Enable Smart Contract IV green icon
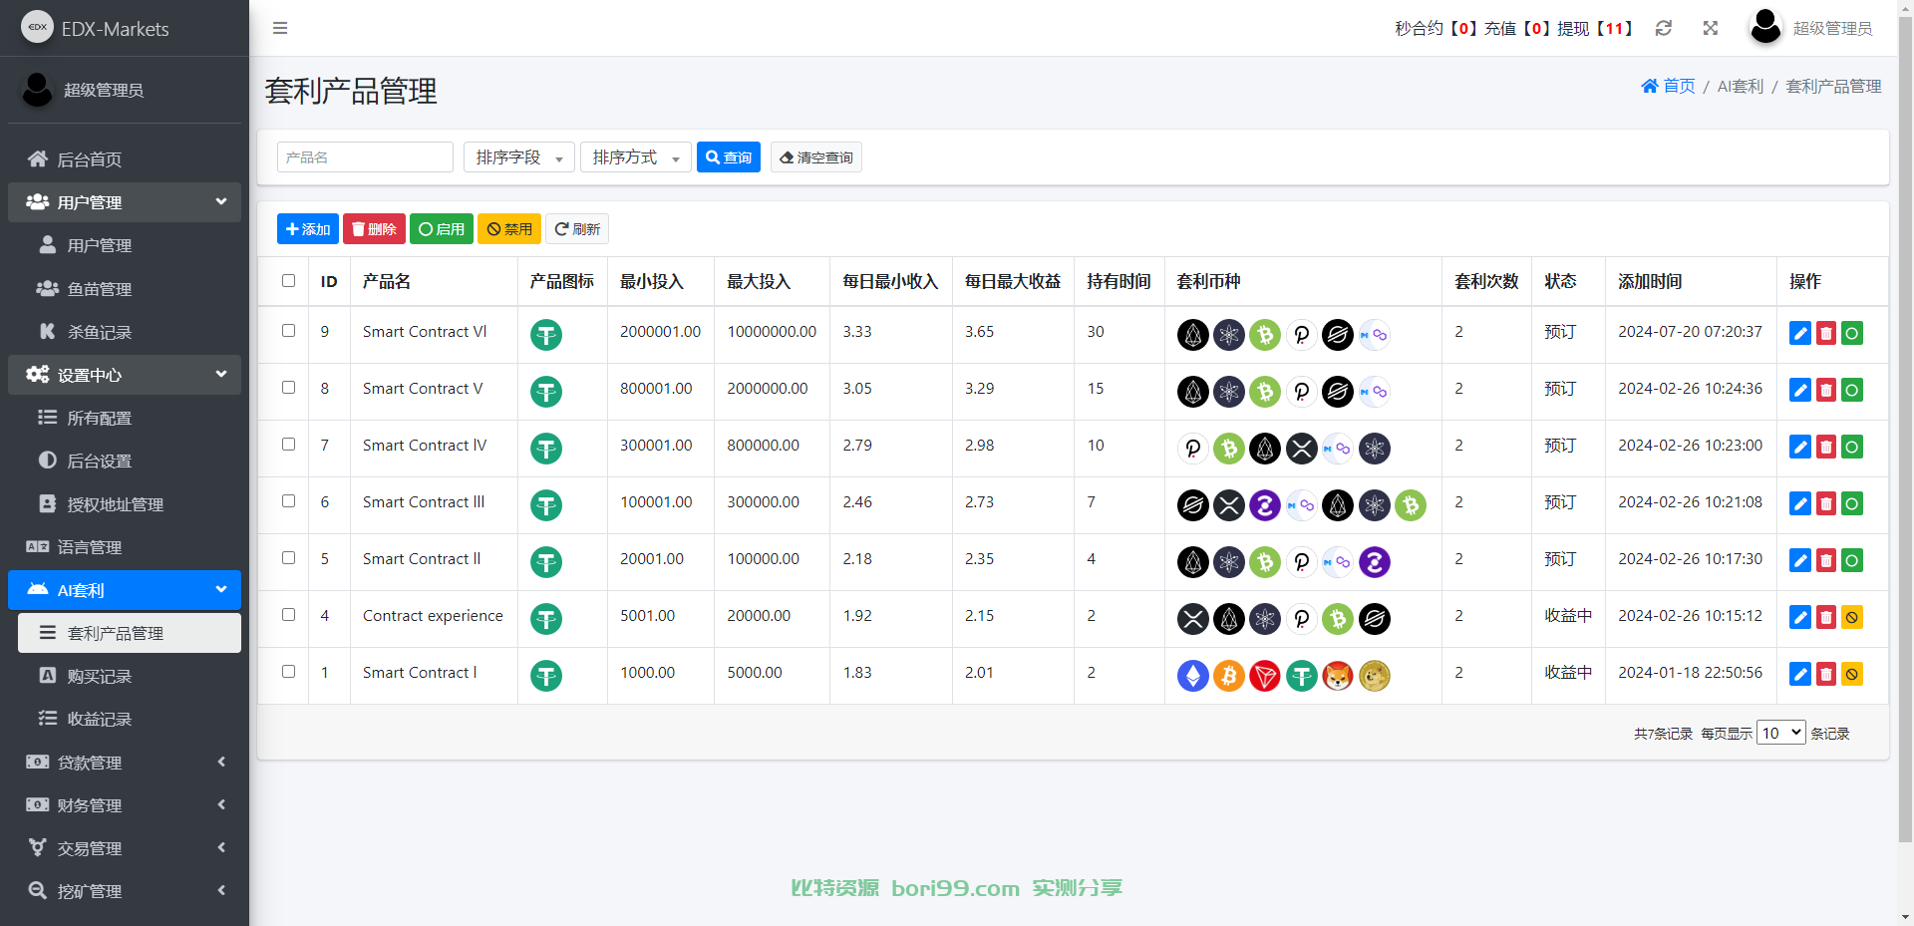 pyautogui.click(x=1852, y=448)
